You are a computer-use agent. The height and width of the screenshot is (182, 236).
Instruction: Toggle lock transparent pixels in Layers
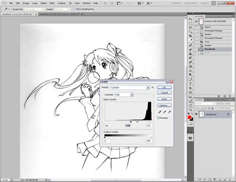tap(203, 109)
